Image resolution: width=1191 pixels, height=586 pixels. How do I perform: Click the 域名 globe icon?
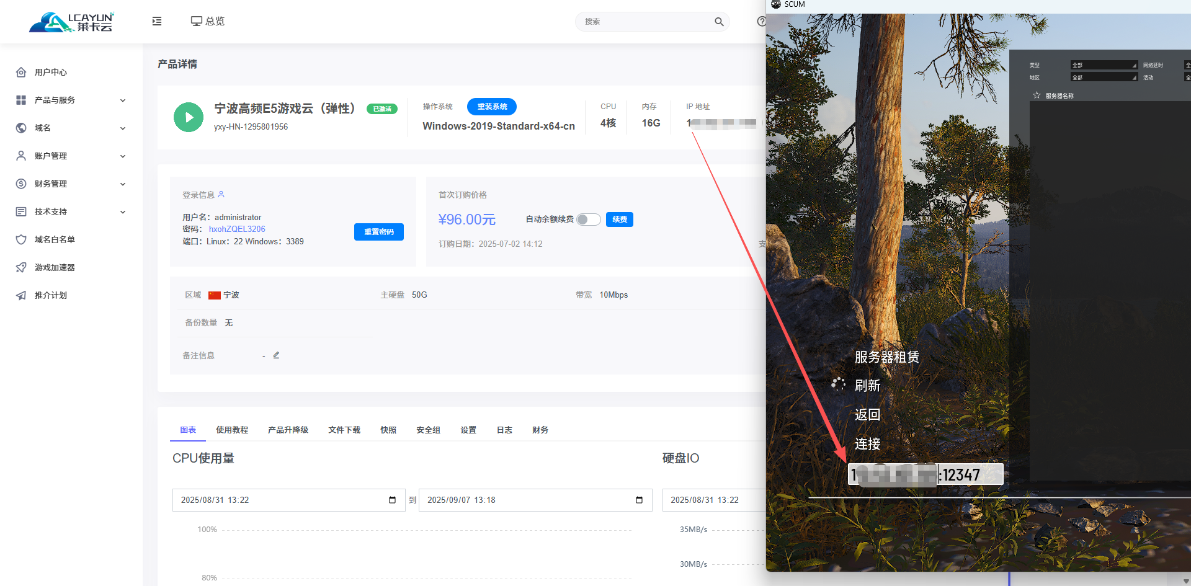click(21, 128)
